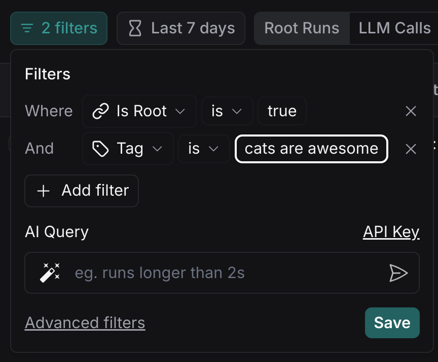Switch to the LLM Calls tab
This screenshot has width=438, height=362.
(394, 28)
